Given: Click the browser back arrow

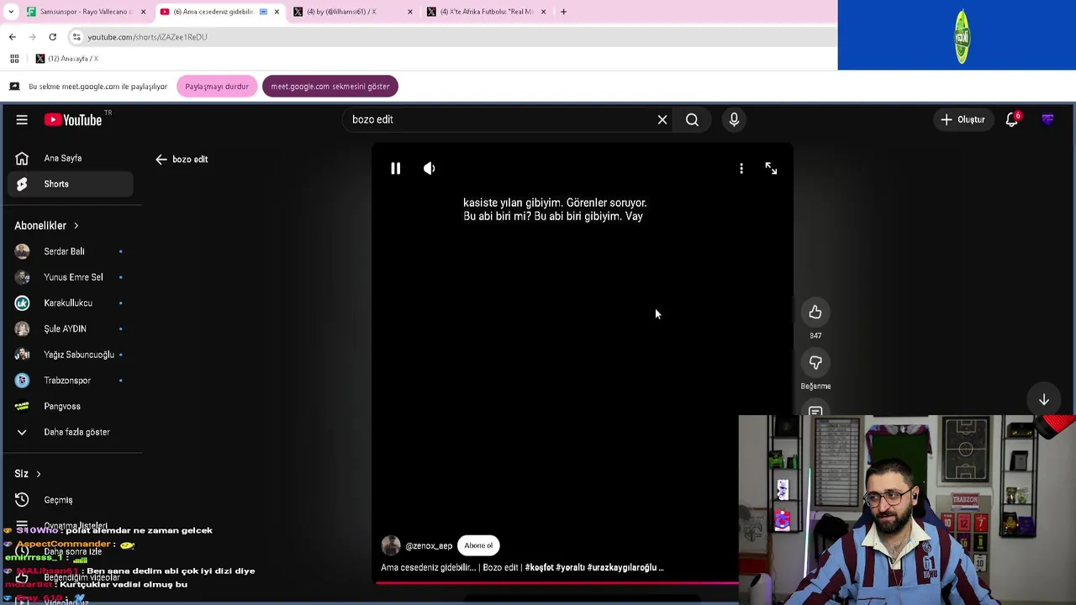Looking at the screenshot, I should pos(12,37).
